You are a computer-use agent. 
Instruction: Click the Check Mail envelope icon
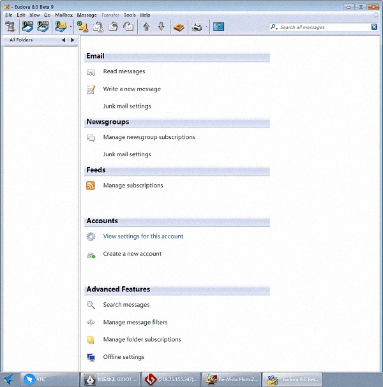point(61,27)
